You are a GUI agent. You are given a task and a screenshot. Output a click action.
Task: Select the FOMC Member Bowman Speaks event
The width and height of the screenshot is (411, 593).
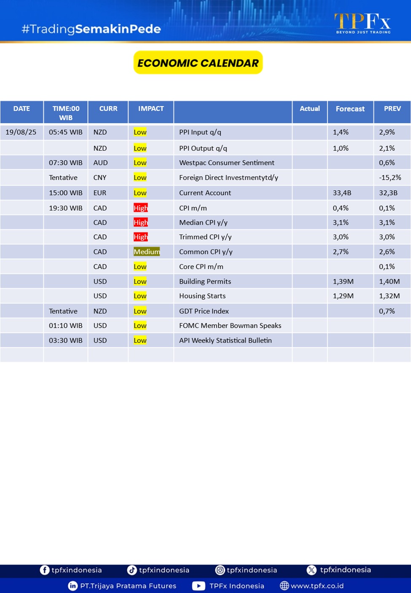click(x=230, y=326)
